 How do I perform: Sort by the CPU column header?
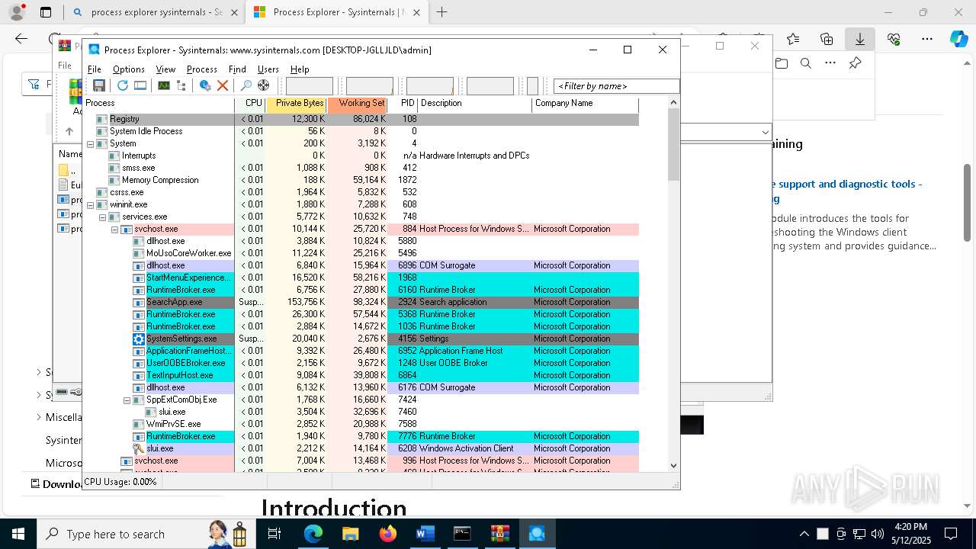(250, 104)
